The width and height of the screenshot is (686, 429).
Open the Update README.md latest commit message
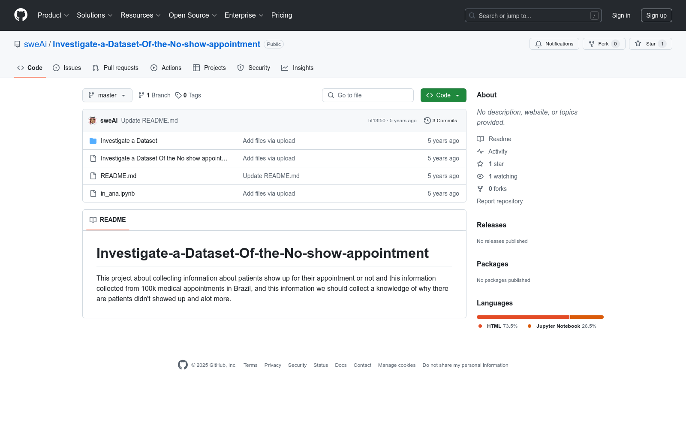(149, 121)
